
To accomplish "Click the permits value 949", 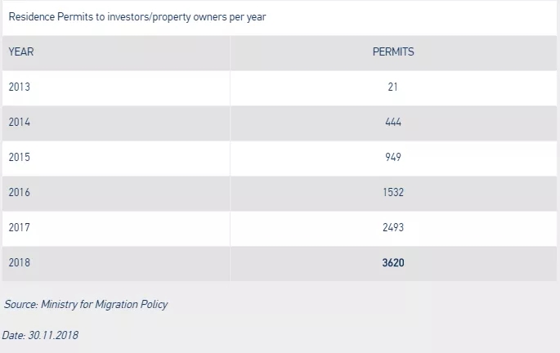I will (393, 157).
